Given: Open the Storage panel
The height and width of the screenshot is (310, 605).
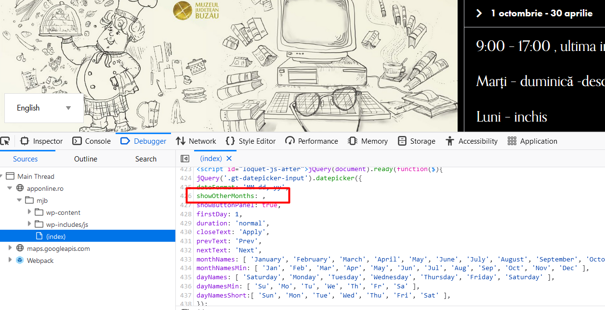Looking at the screenshot, I should (417, 141).
